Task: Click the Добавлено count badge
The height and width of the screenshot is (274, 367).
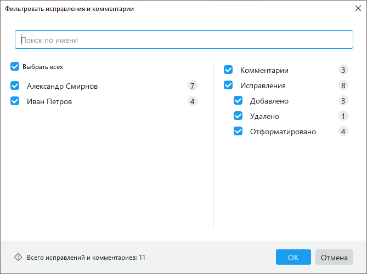Action: point(343,101)
